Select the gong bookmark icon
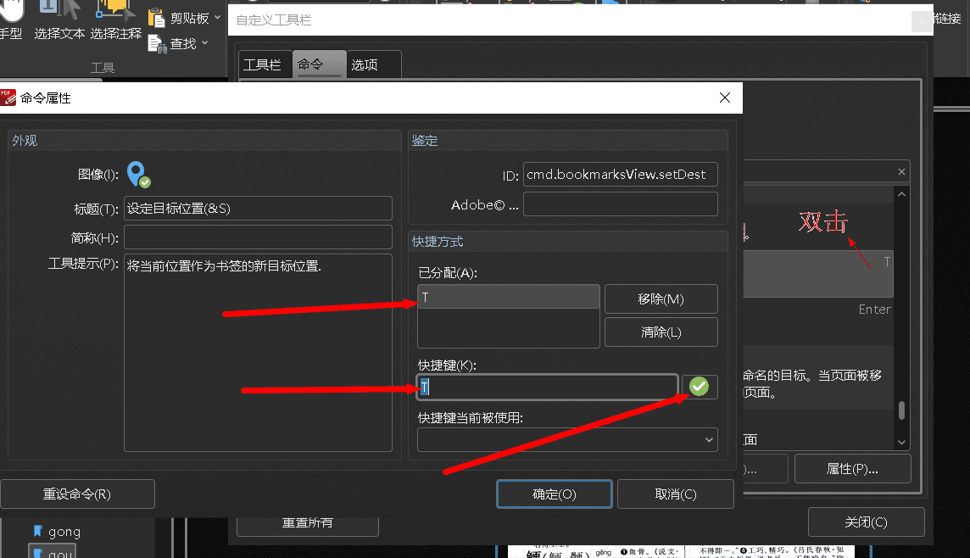The height and width of the screenshot is (558, 970). [38, 532]
